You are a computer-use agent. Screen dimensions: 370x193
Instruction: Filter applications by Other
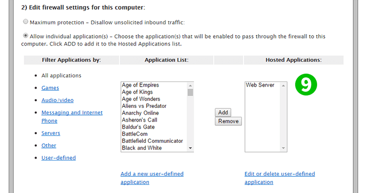[49, 145]
